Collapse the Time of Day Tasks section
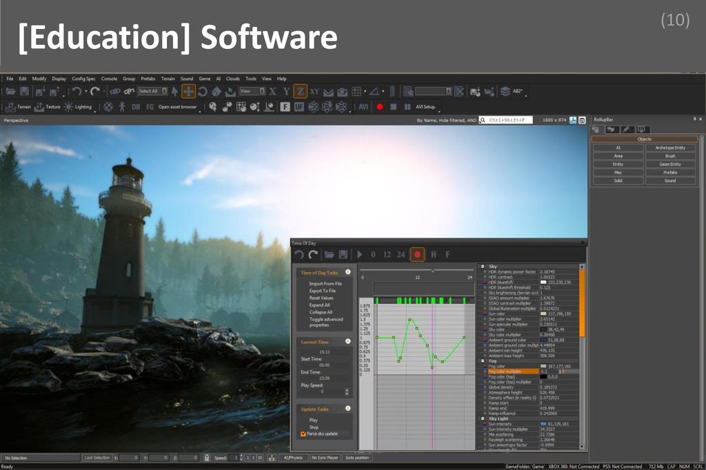This screenshot has width=706, height=470. pos(347,273)
